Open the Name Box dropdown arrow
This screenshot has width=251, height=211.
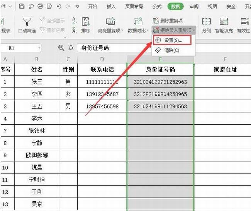click(x=39, y=48)
